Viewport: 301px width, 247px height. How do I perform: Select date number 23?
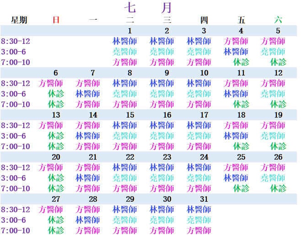tap(167, 157)
